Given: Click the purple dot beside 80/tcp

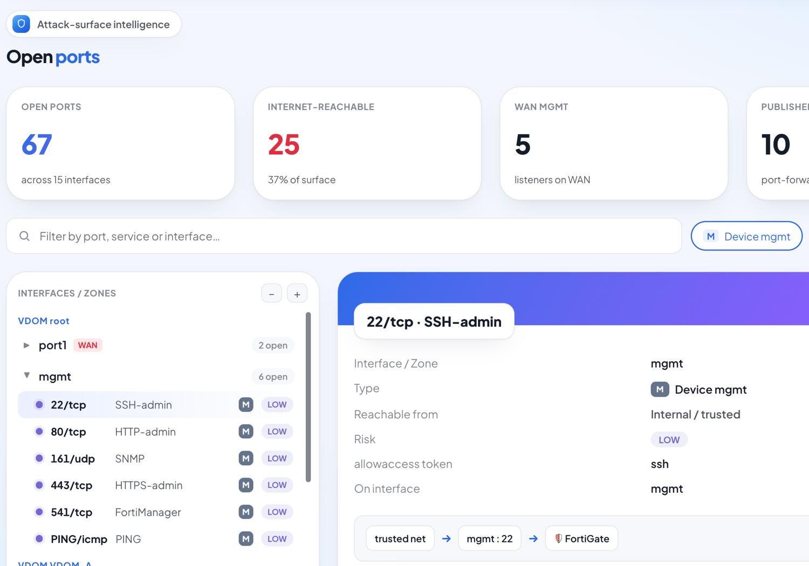Looking at the screenshot, I should (39, 432).
